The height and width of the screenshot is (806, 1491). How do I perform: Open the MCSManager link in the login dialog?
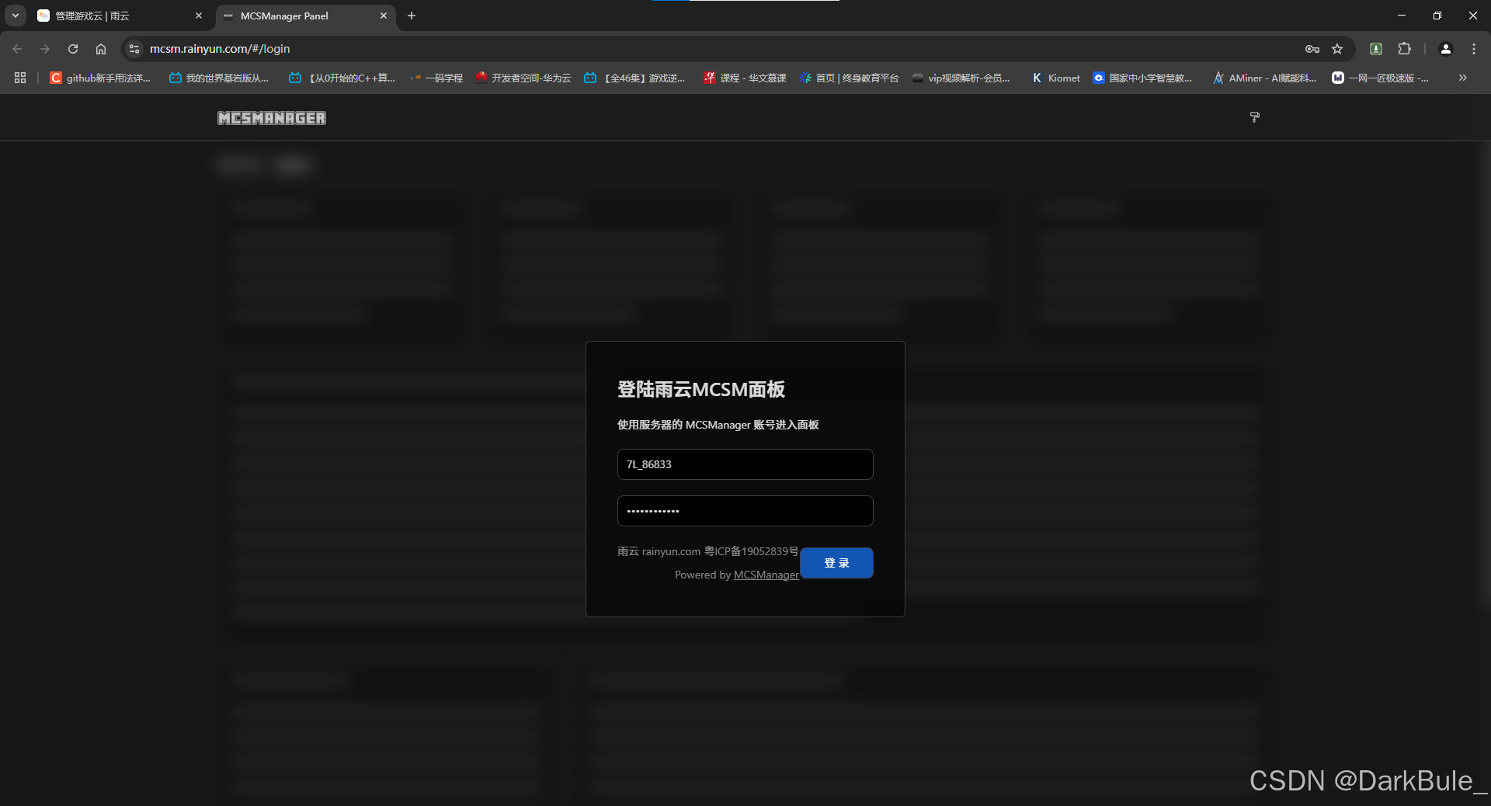pos(766,575)
